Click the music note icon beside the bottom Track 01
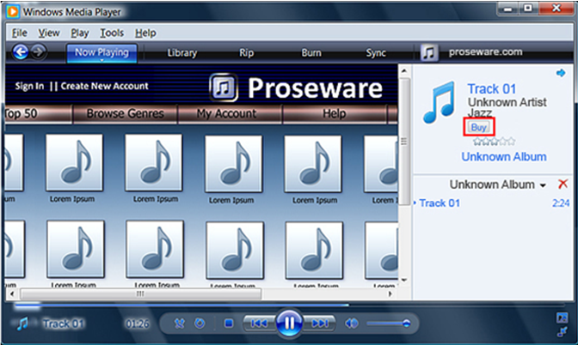Screen dimensions: 578x345 [x=23, y=324]
